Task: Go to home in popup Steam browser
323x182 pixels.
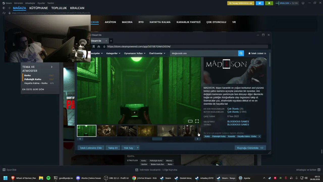Action: (x=99, y=47)
